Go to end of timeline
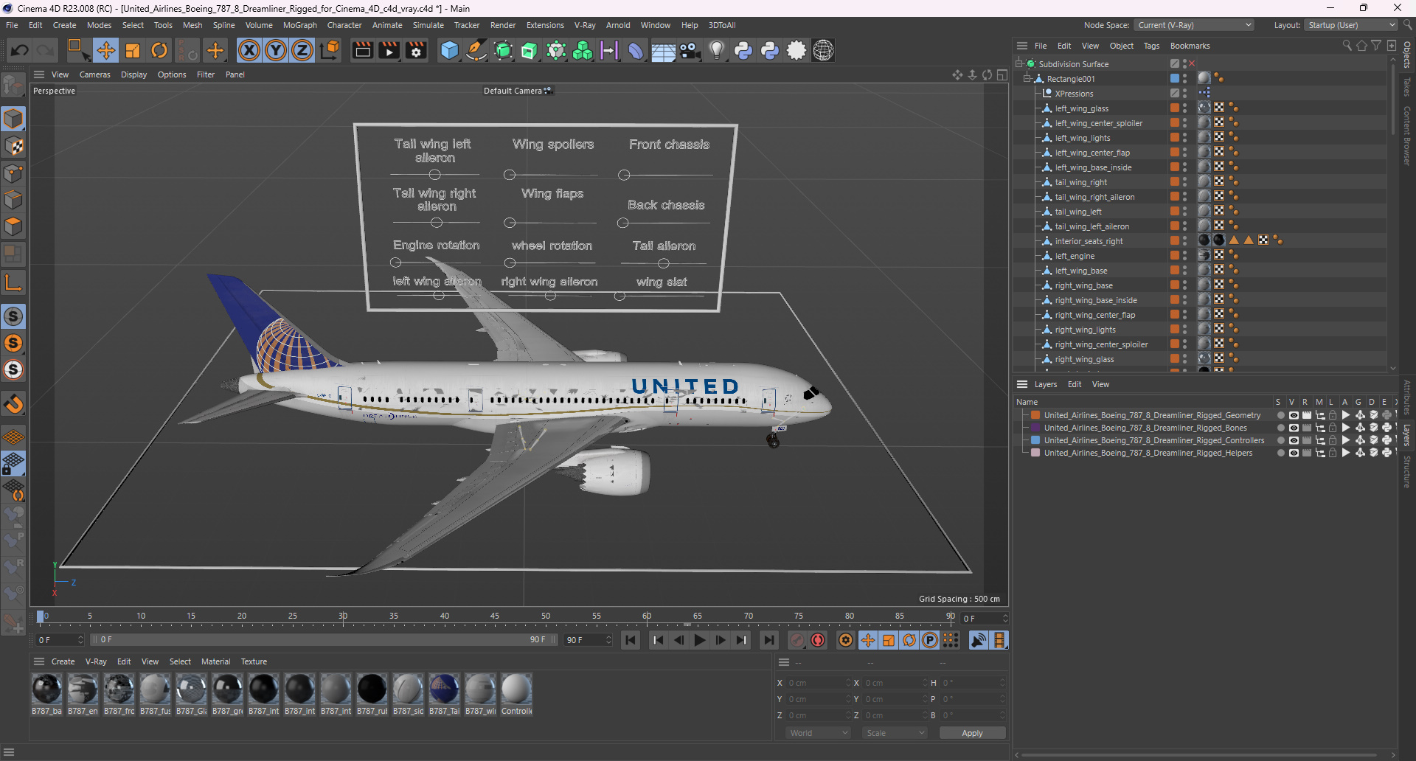Image resolution: width=1416 pixels, height=761 pixels. coord(769,640)
